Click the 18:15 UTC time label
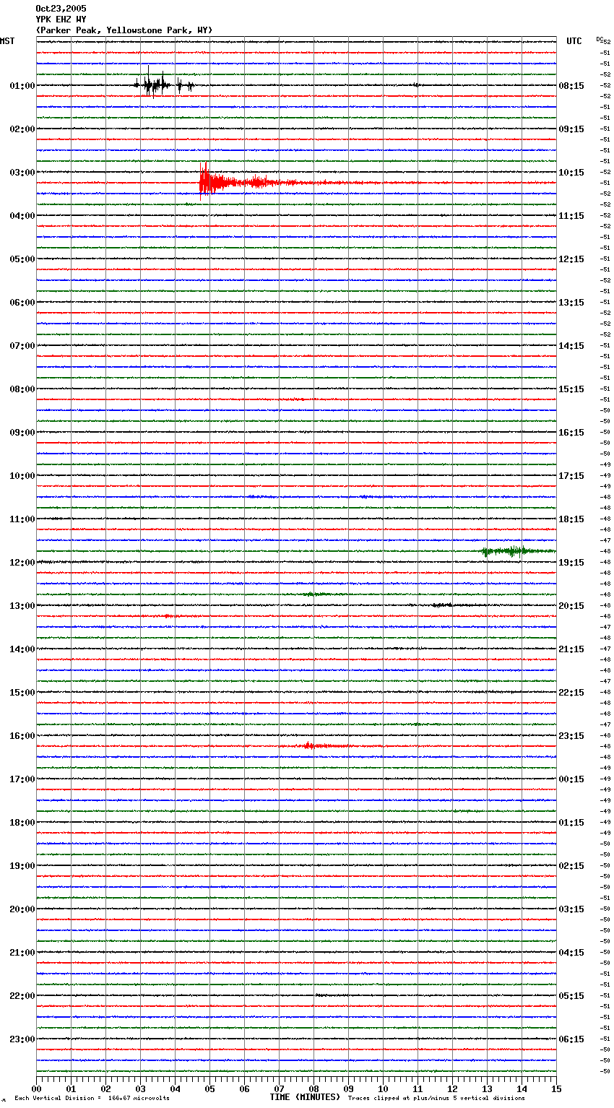The height and width of the screenshot is (1108, 614). click(x=571, y=519)
